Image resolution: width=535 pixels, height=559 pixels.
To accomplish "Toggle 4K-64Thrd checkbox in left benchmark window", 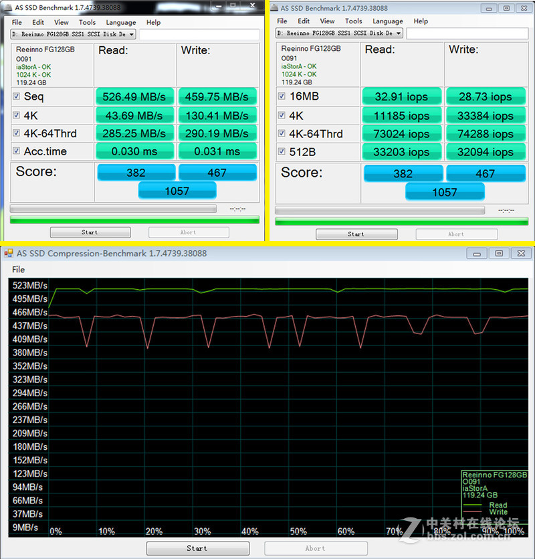I will [x=16, y=133].
